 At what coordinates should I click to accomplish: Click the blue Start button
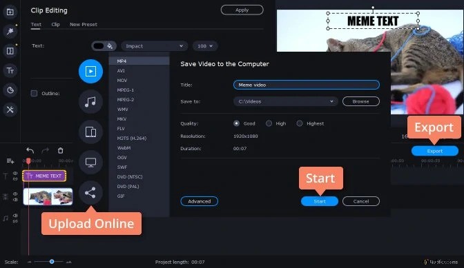pyautogui.click(x=320, y=201)
